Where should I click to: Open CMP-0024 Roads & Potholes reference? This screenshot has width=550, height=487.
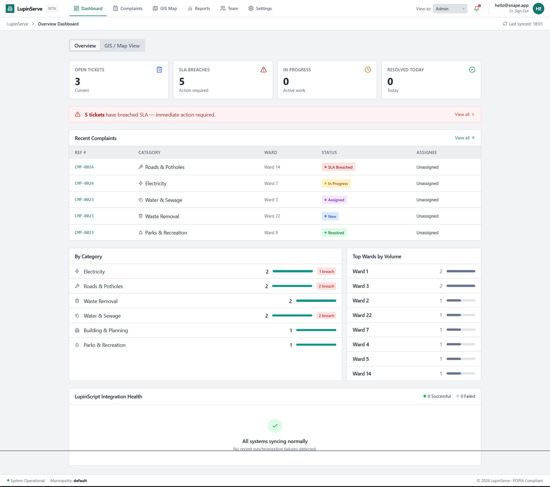coord(84,167)
